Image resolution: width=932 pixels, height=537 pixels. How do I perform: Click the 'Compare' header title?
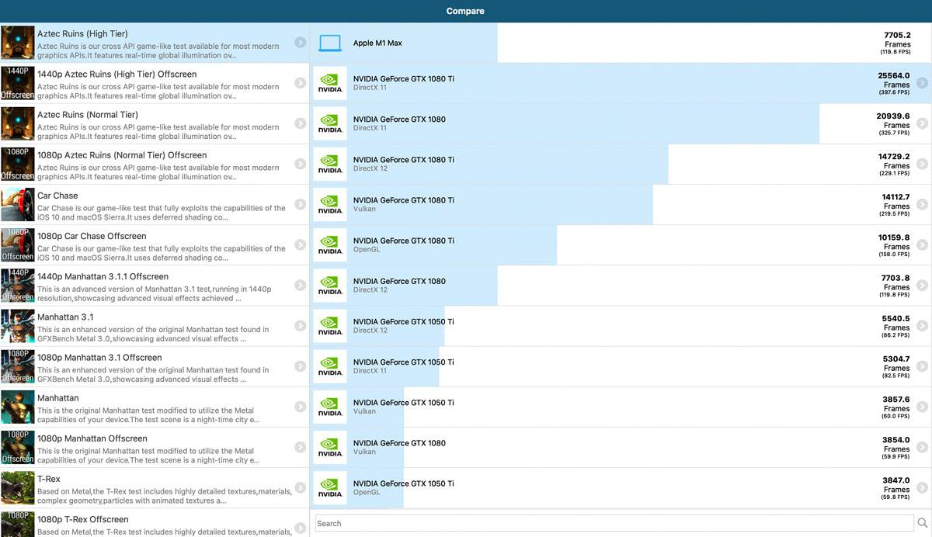tap(465, 11)
